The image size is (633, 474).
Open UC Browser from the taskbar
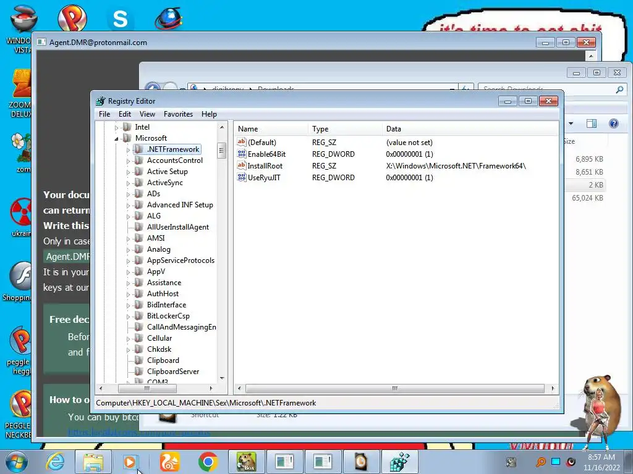(x=169, y=462)
